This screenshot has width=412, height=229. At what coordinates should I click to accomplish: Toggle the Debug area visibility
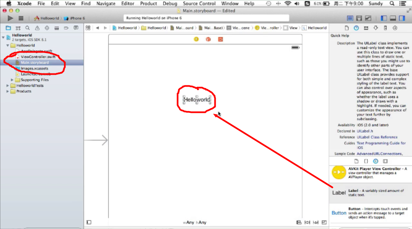click(x=393, y=18)
